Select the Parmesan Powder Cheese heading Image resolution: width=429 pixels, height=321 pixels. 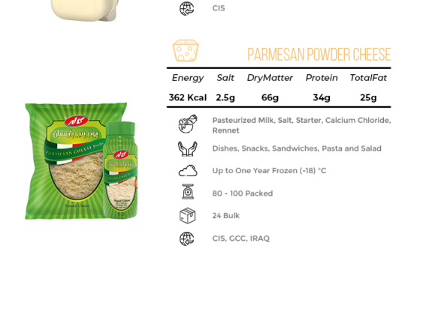tap(319, 54)
